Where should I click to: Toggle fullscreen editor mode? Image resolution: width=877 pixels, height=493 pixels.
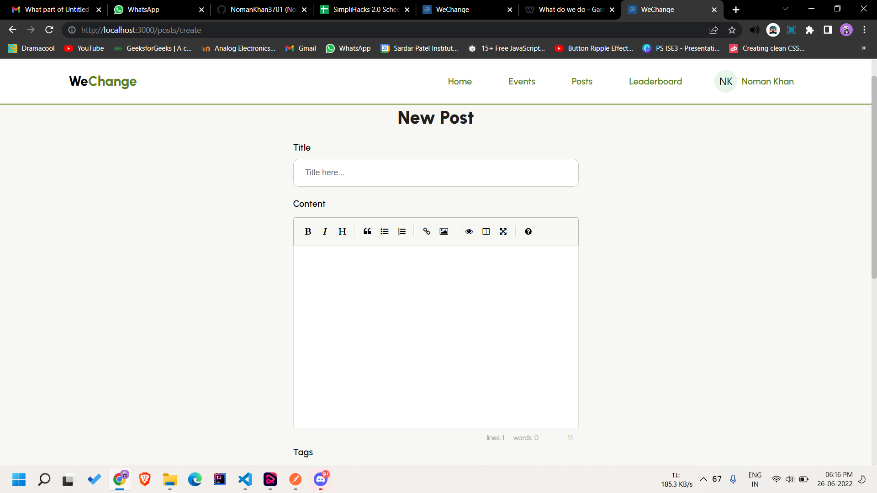point(503,231)
